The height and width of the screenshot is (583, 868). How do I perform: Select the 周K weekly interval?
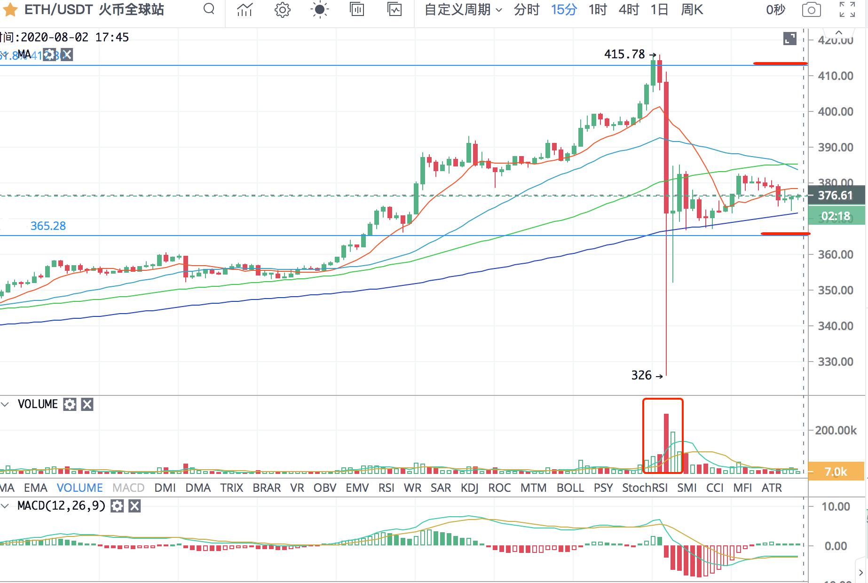tap(692, 9)
